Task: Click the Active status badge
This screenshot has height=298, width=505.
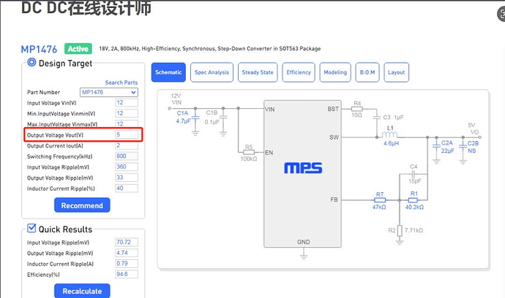Action: coord(78,49)
